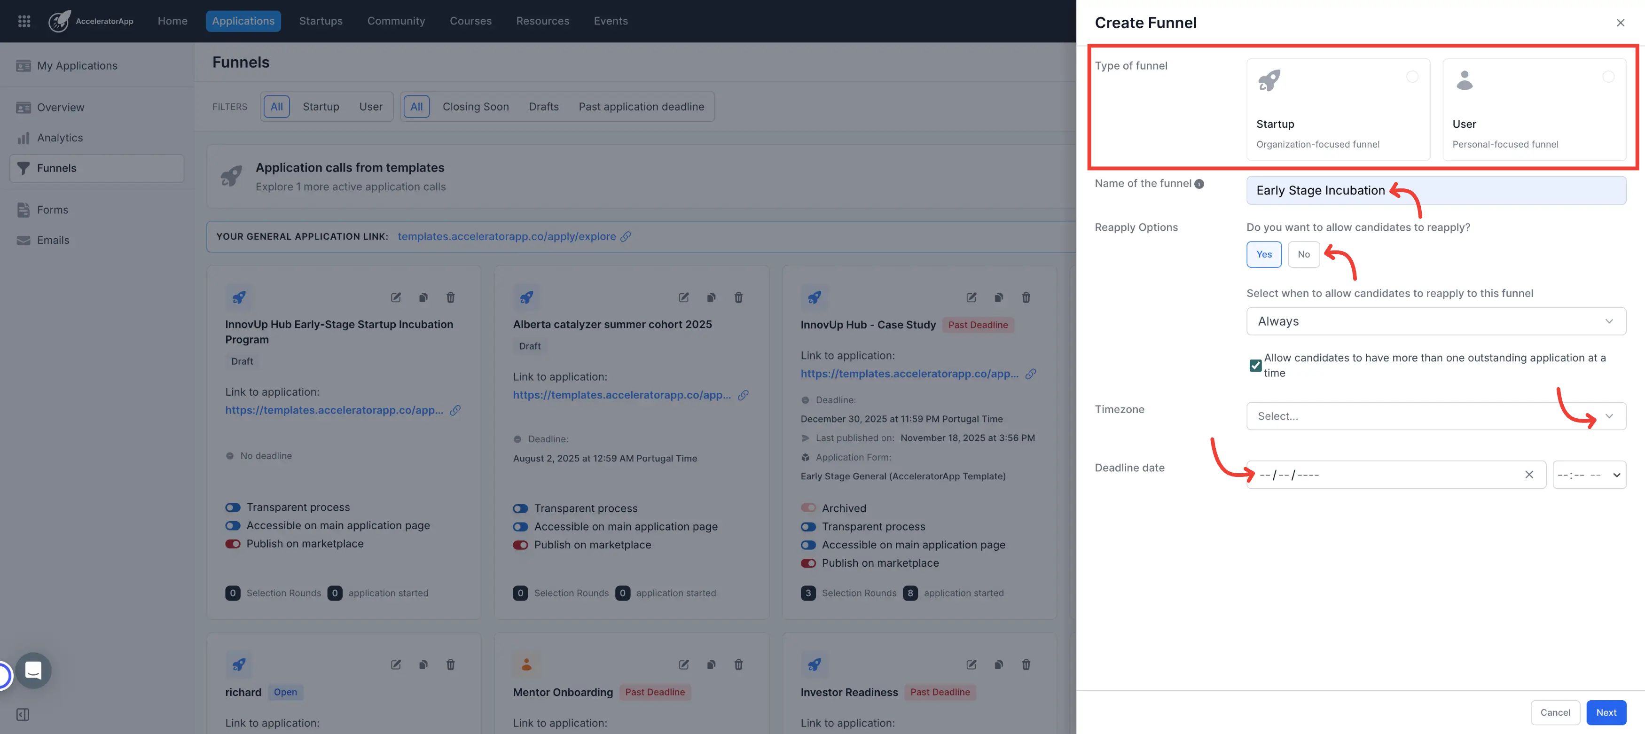Open the Always reapply timing dropdown
1645x734 pixels.
pos(1435,321)
